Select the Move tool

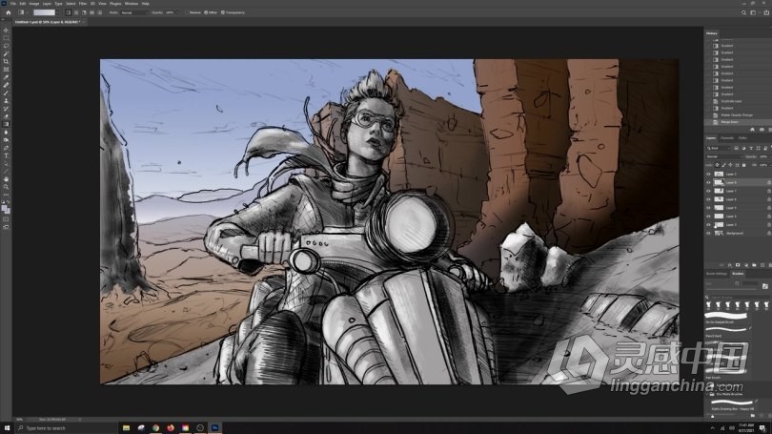pyautogui.click(x=6, y=31)
